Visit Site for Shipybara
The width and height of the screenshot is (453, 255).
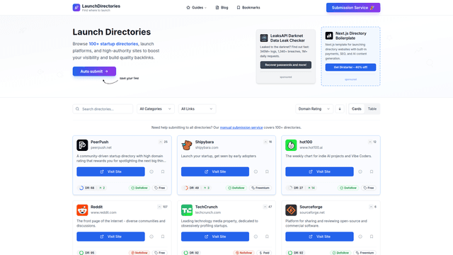215,171
